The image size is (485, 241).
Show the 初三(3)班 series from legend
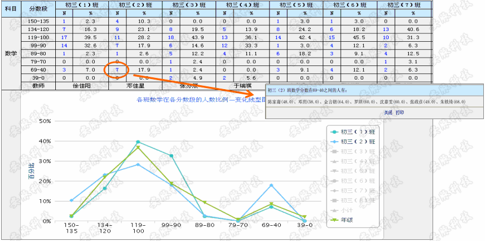click(x=354, y=151)
